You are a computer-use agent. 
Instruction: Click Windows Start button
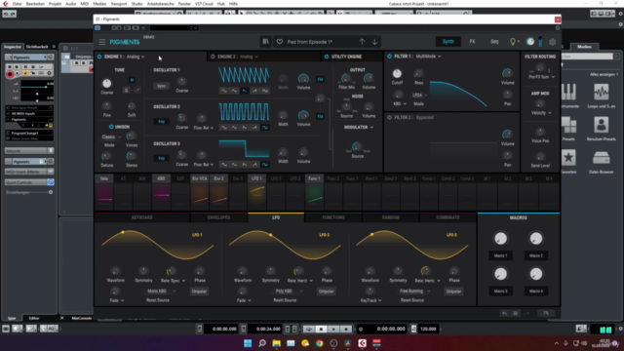[248, 343]
